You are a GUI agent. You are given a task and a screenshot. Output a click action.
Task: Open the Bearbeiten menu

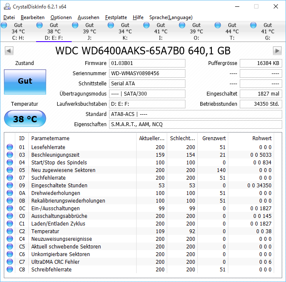coord(33,17)
